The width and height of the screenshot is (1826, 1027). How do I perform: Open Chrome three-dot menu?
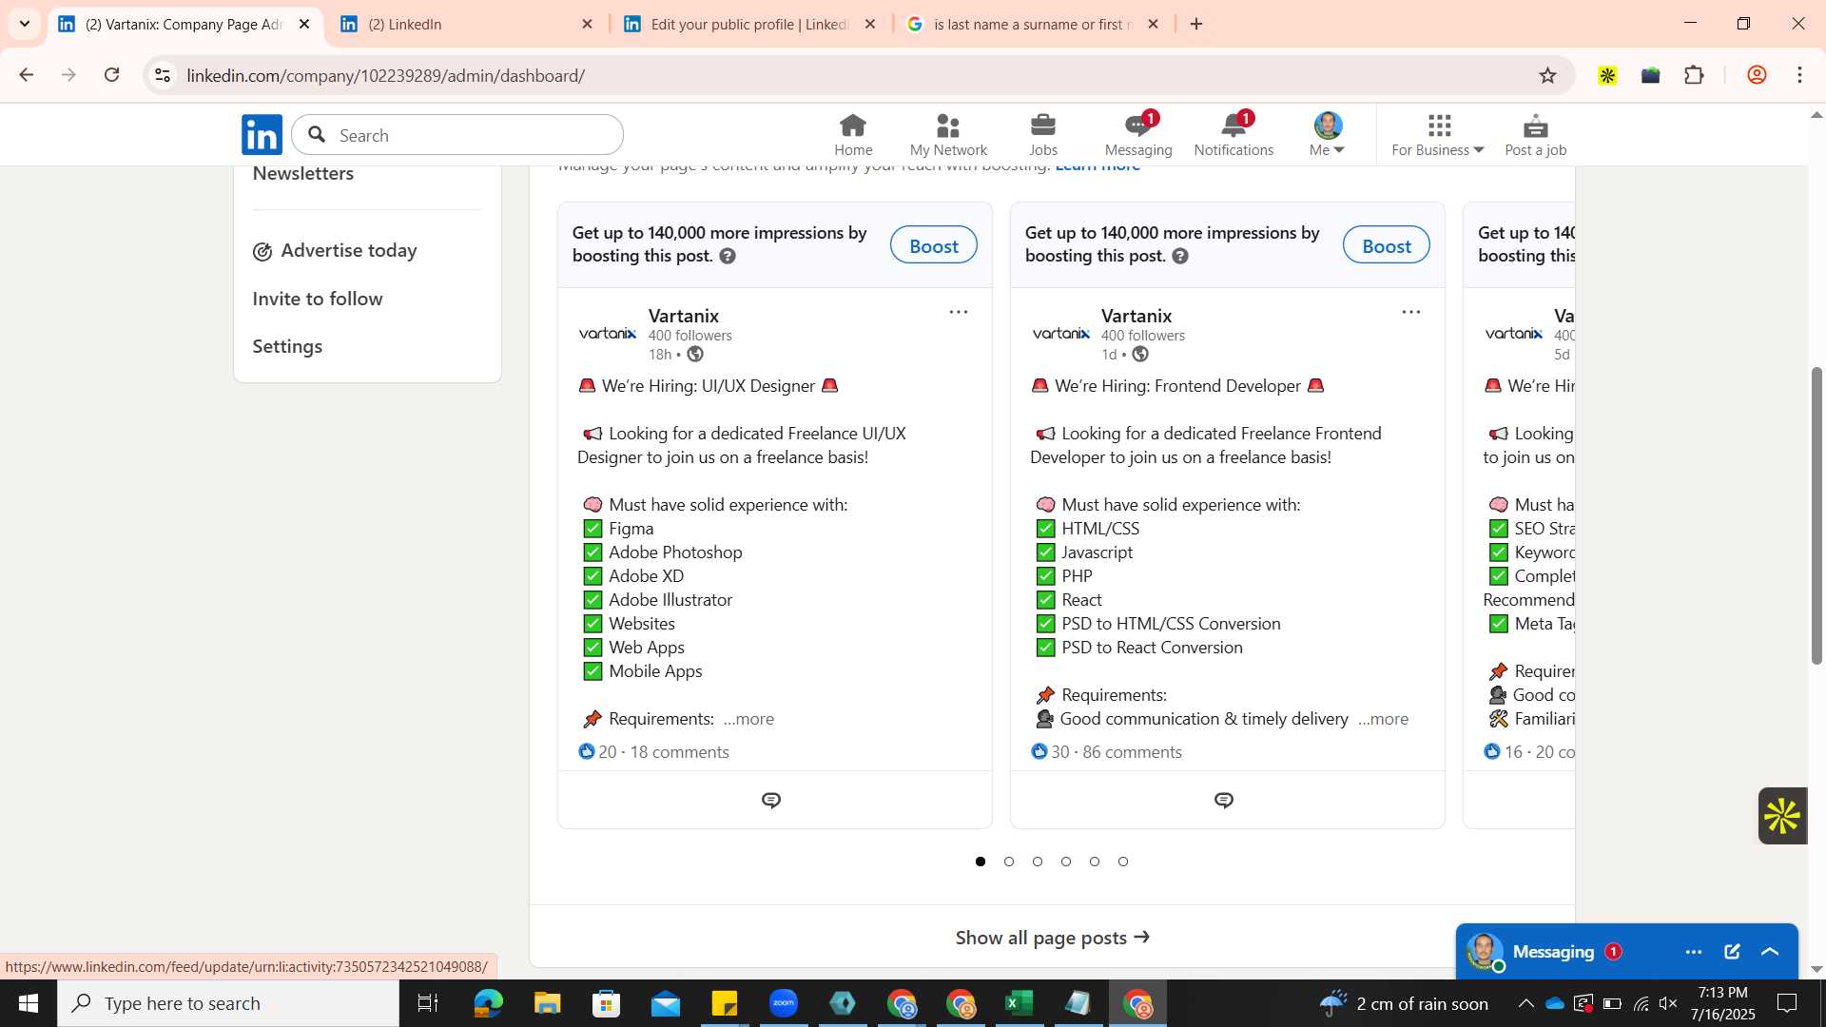click(1799, 75)
